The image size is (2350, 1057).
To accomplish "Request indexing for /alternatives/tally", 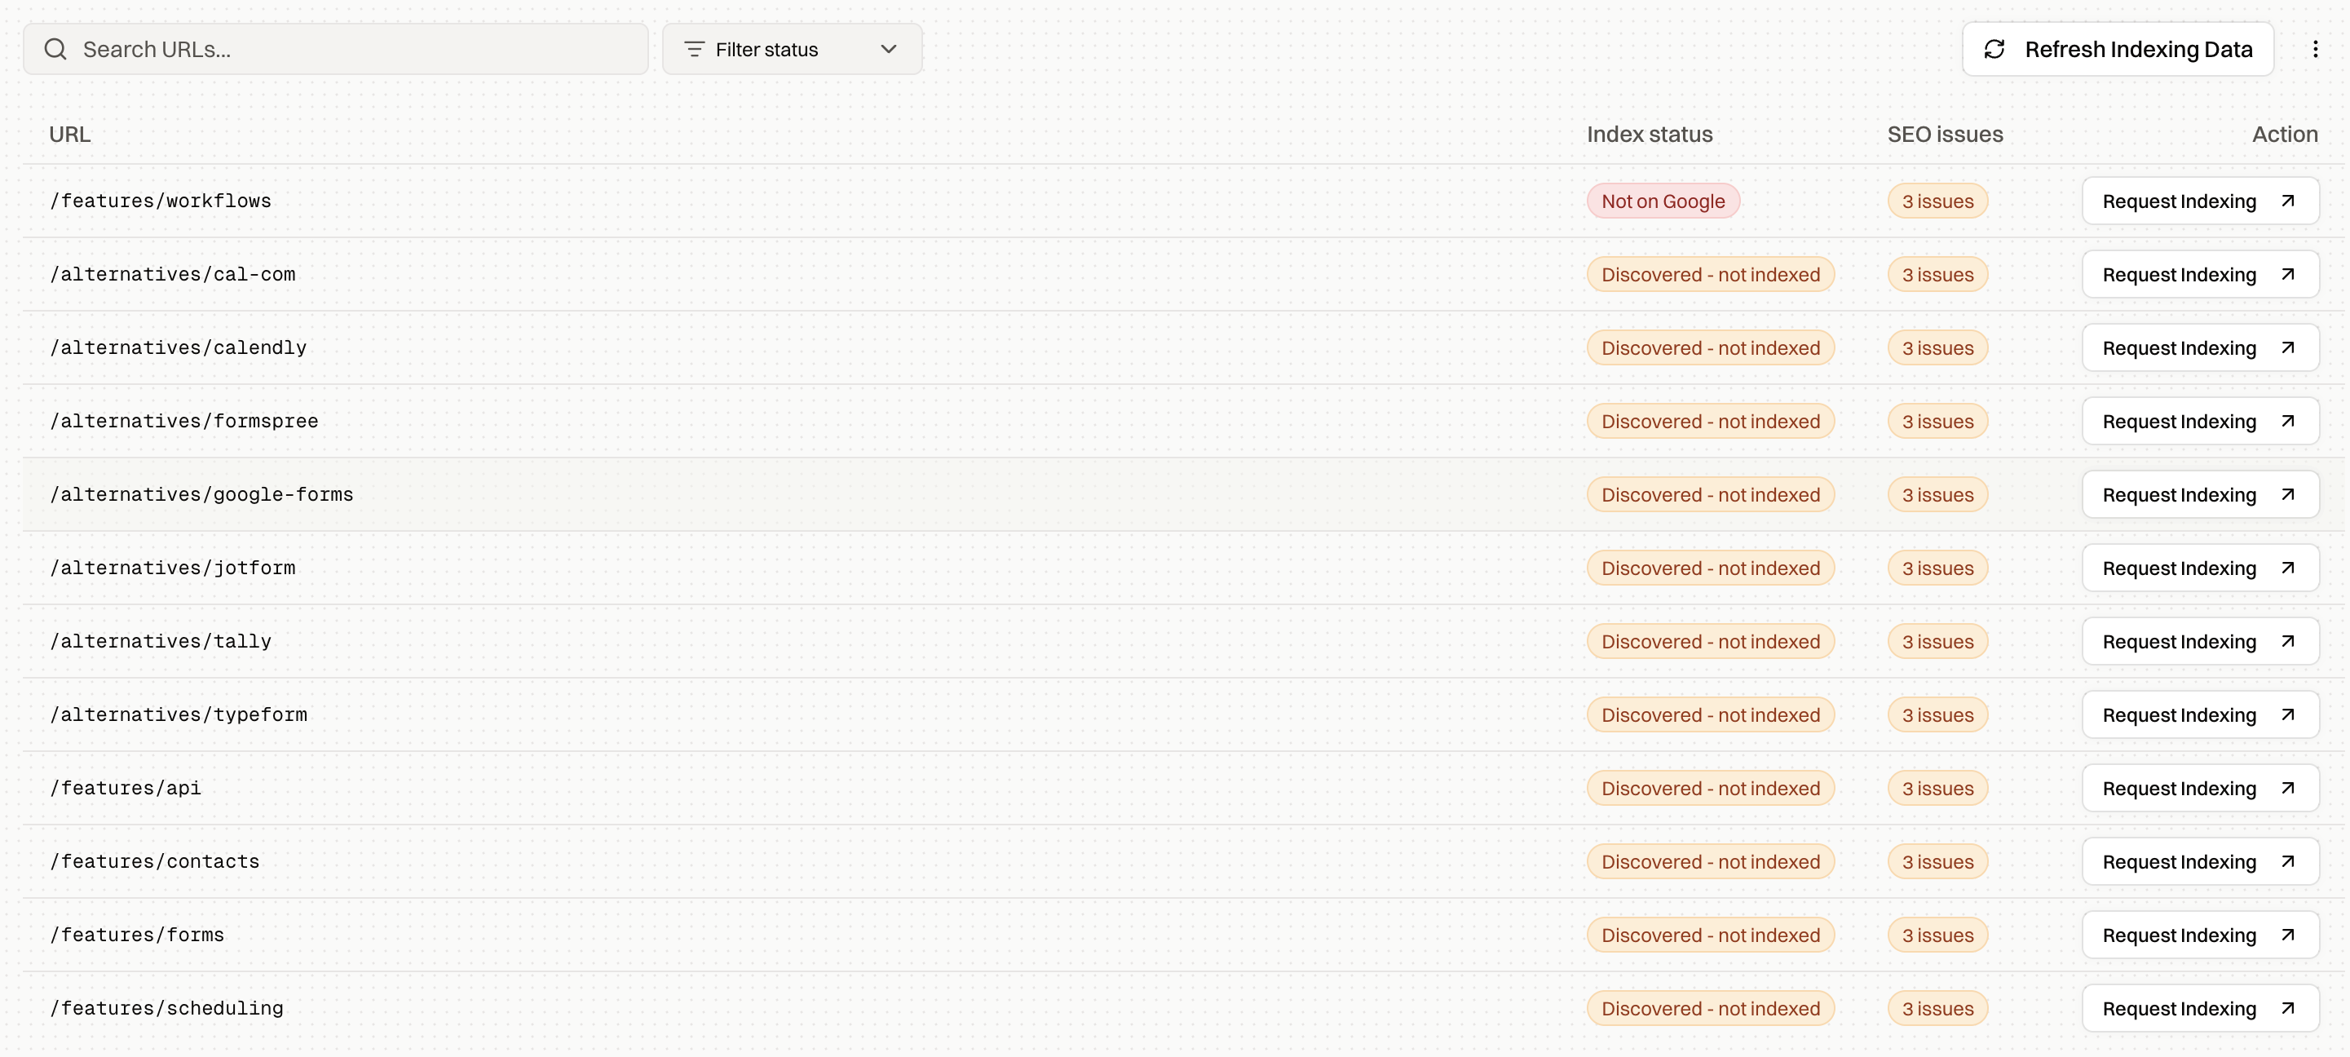I will tap(2201, 642).
